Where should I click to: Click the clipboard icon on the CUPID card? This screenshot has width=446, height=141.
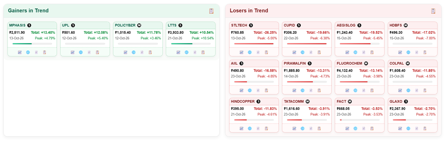click(x=319, y=52)
